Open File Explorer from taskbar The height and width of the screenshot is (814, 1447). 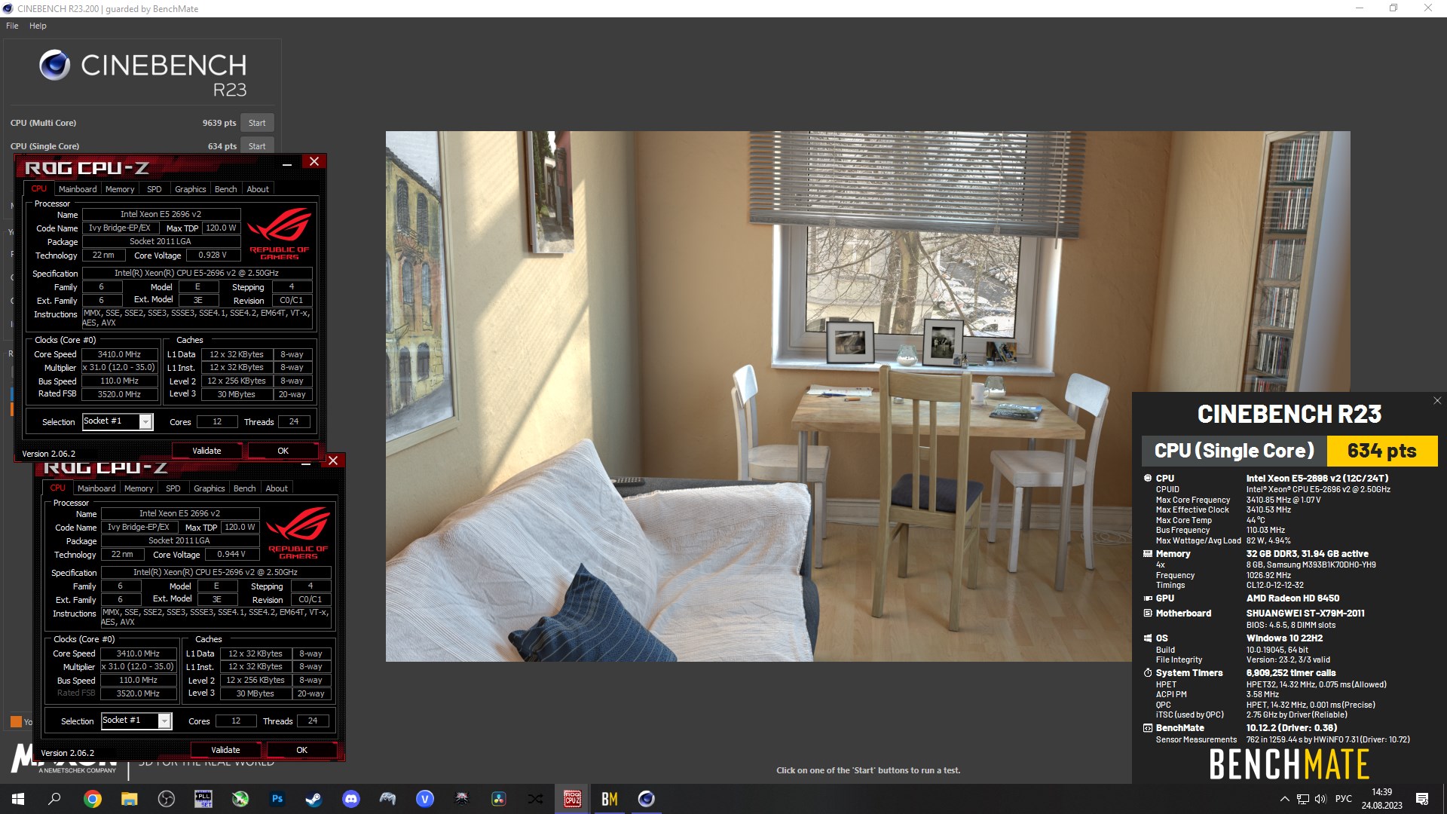(x=130, y=799)
